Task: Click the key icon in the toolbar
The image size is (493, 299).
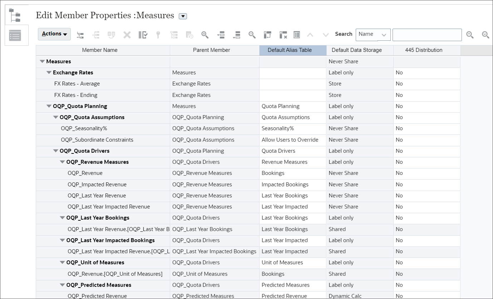Action: 158,35
